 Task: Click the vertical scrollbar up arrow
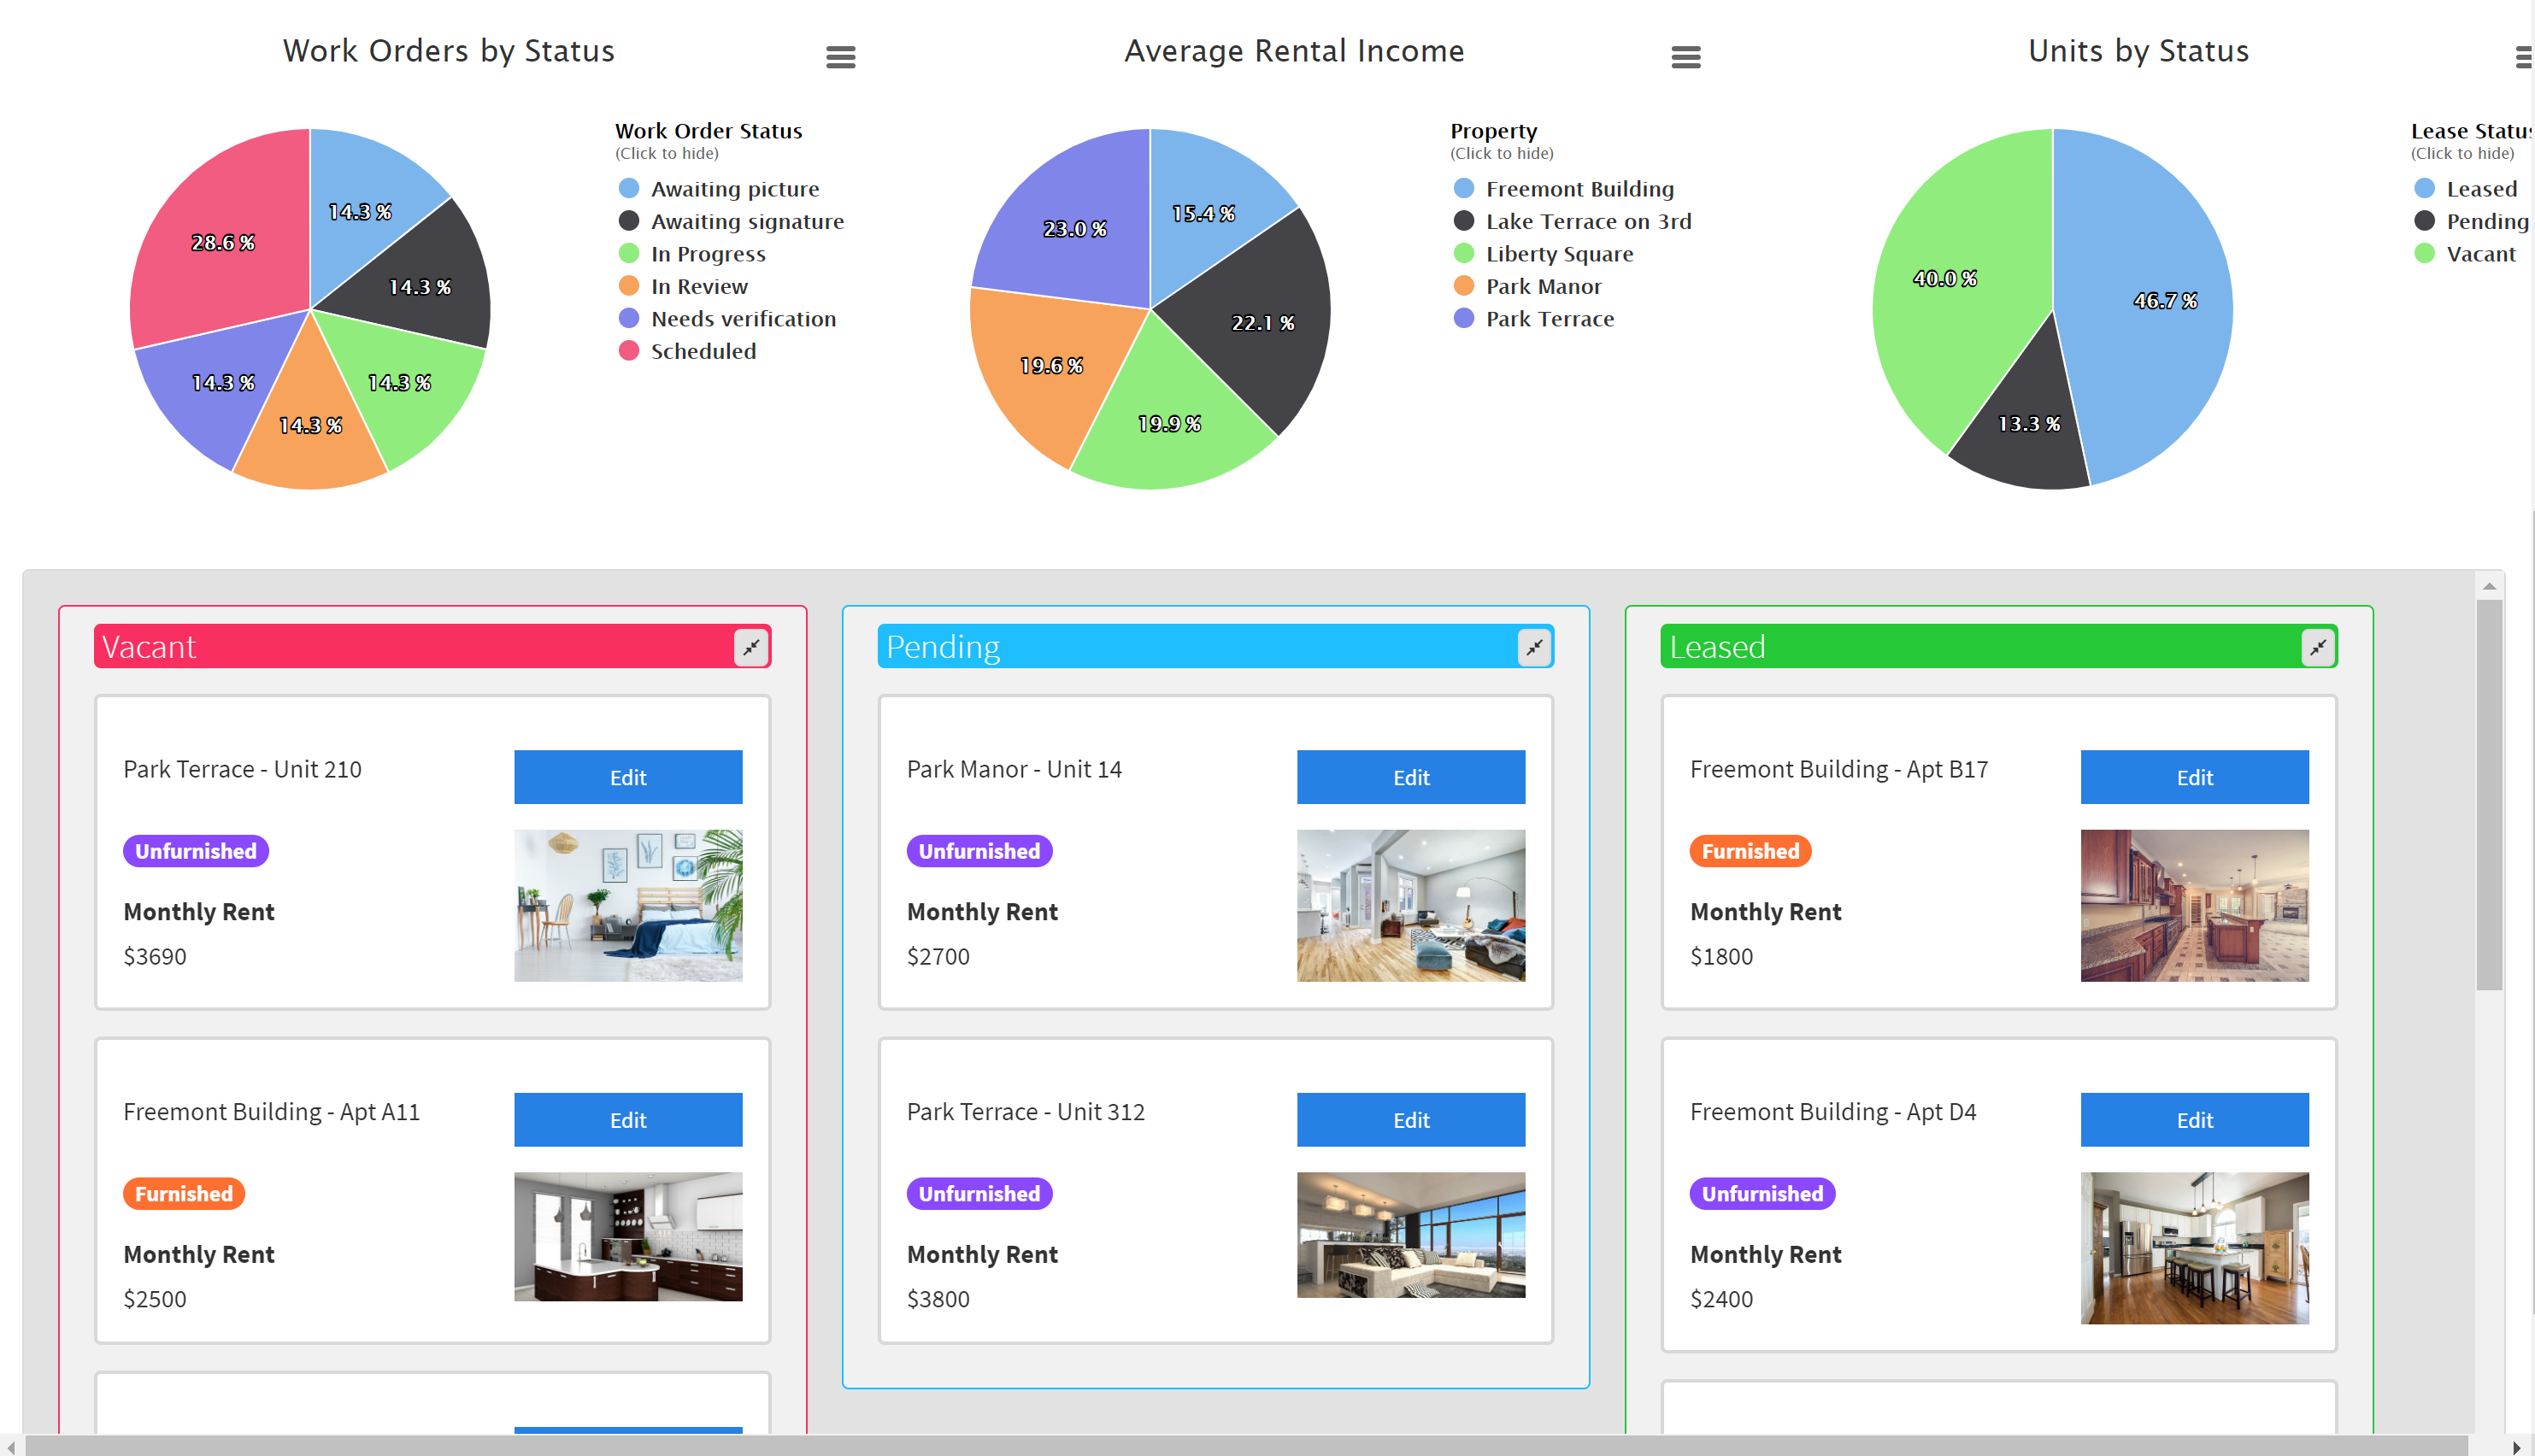click(2490, 585)
